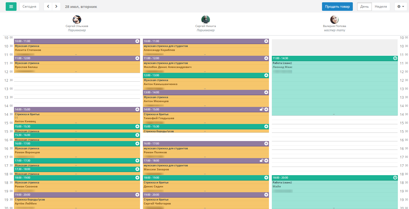Click plus icon on Роман Воронцов appointment
409x209 pixels.
pos(137,144)
